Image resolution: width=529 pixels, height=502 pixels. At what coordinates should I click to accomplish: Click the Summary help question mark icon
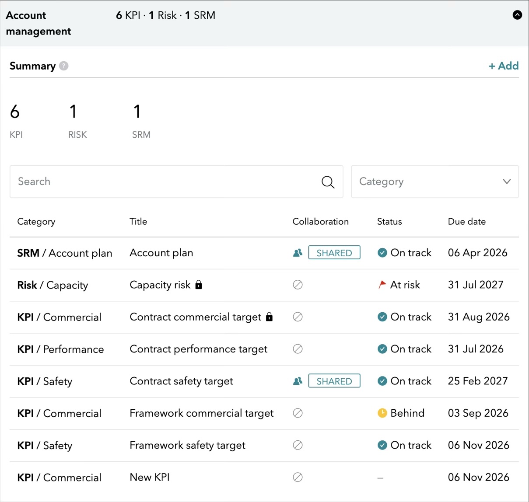pos(64,66)
